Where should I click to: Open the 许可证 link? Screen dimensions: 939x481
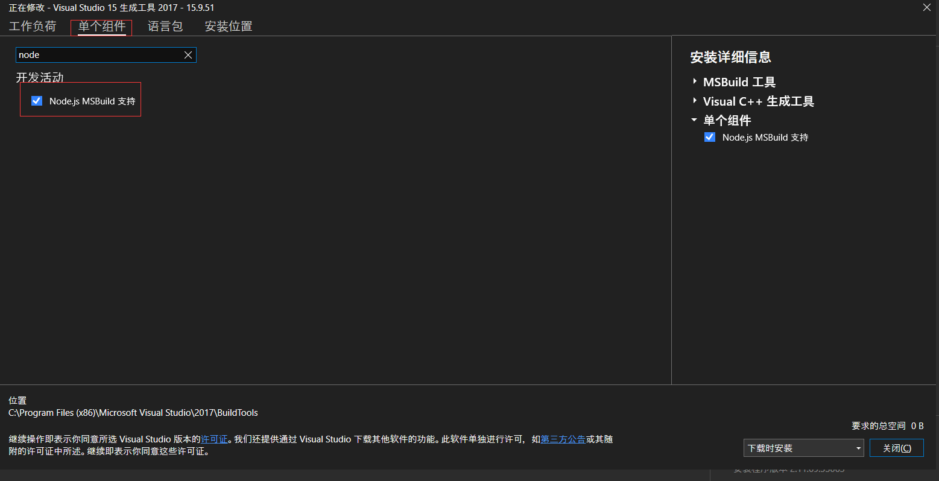pyautogui.click(x=215, y=439)
